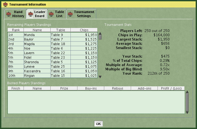Click the Table List tab icon
This screenshot has width=197, height=129.
click(x=51, y=14)
